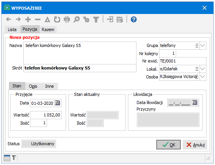Click the refresh circular arrow icon
The image size is (215, 165).
(x=57, y=19)
